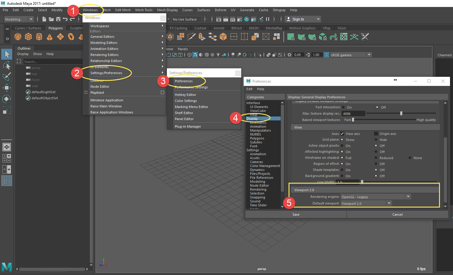Create a polygon sphere from the shelf

pos(18,36)
